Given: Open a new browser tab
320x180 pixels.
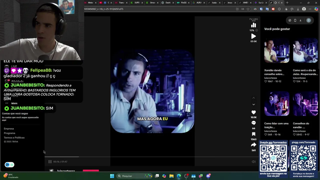Looking at the screenshot, I should [287, 3].
